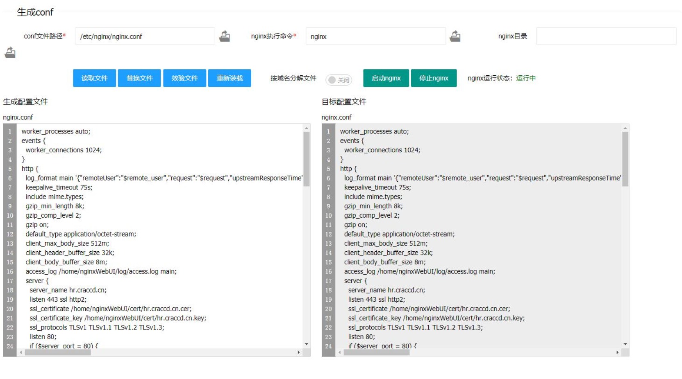Click the horizontal scrollbar thumb in 目标配置文件 editor

coord(376,352)
